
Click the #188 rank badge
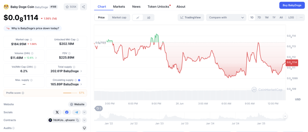coord(54,7)
